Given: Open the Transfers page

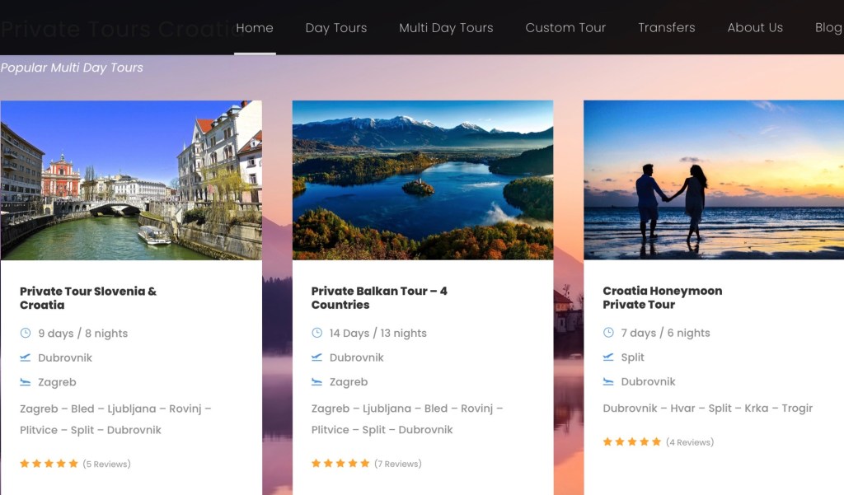Looking at the screenshot, I should [x=667, y=27].
